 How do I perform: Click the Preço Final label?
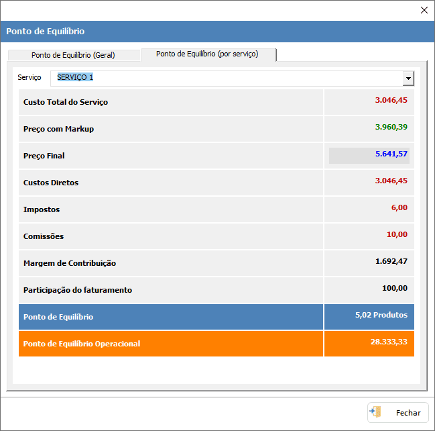pyautogui.click(x=44, y=156)
